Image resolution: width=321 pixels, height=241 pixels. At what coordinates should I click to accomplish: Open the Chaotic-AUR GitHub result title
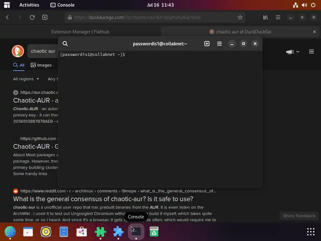pos(36,147)
